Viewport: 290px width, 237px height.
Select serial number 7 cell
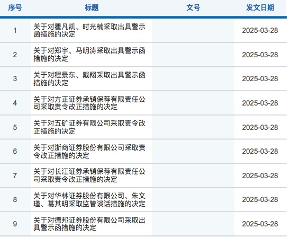click(x=15, y=175)
